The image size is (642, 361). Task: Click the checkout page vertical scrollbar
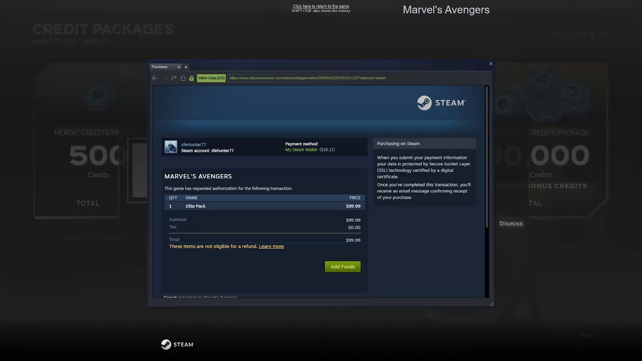tap(487, 157)
